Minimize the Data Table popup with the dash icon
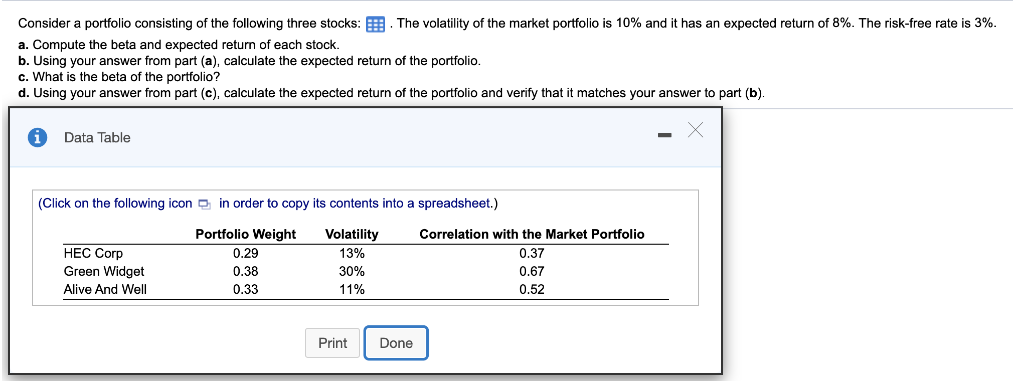This screenshot has width=1013, height=381. 664,134
